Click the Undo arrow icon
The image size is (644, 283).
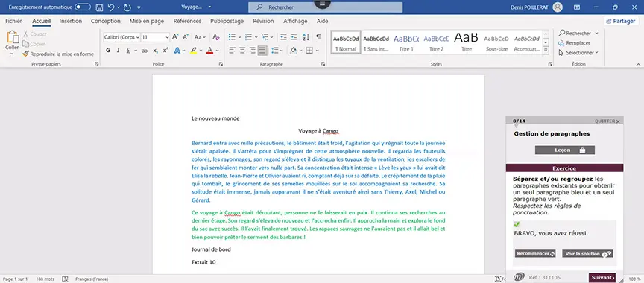pyautogui.click(x=111, y=7)
